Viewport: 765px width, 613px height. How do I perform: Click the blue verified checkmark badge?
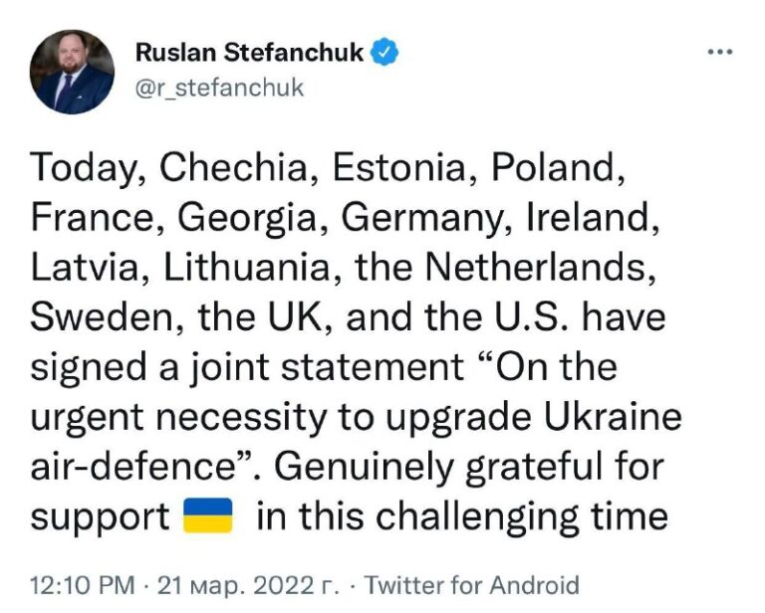pyautogui.click(x=384, y=51)
